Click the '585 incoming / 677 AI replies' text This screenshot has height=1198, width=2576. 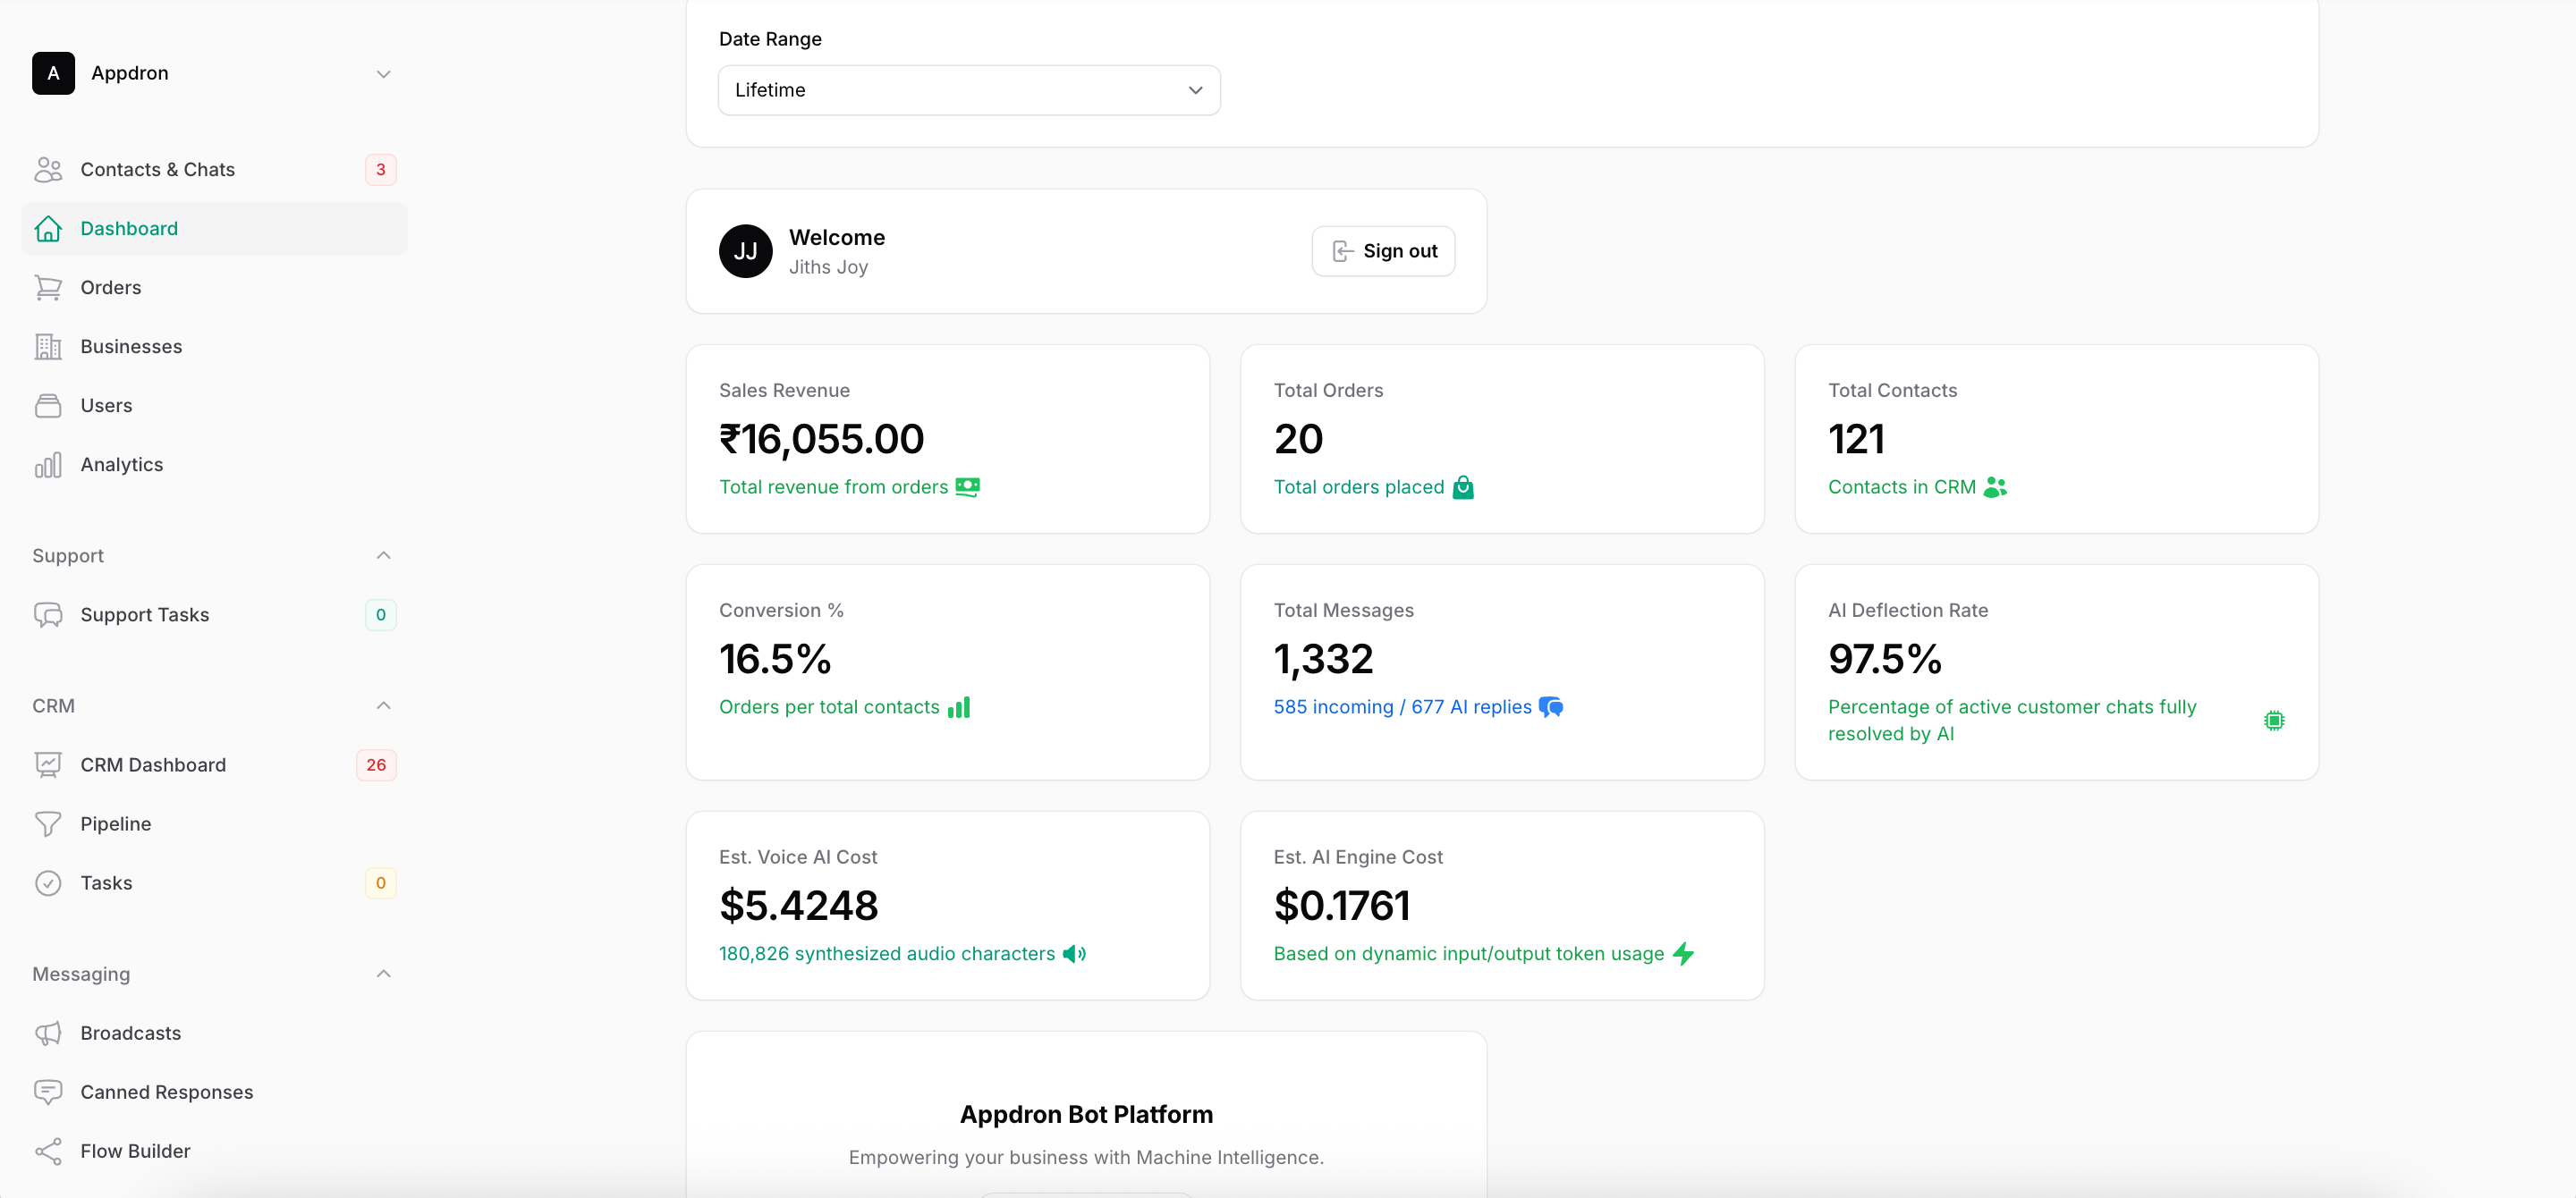[x=1402, y=706]
